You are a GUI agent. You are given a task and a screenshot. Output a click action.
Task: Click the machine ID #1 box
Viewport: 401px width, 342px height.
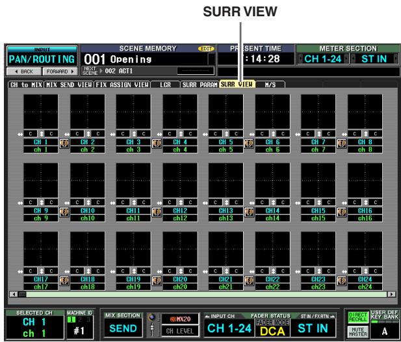(79, 331)
